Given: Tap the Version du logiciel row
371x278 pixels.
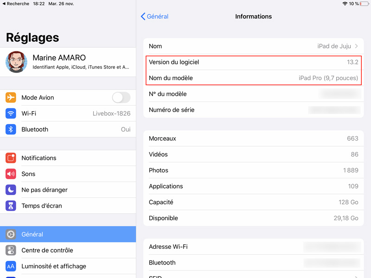Looking at the screenshot, I should pyautogui.click(x=253, y=62).
